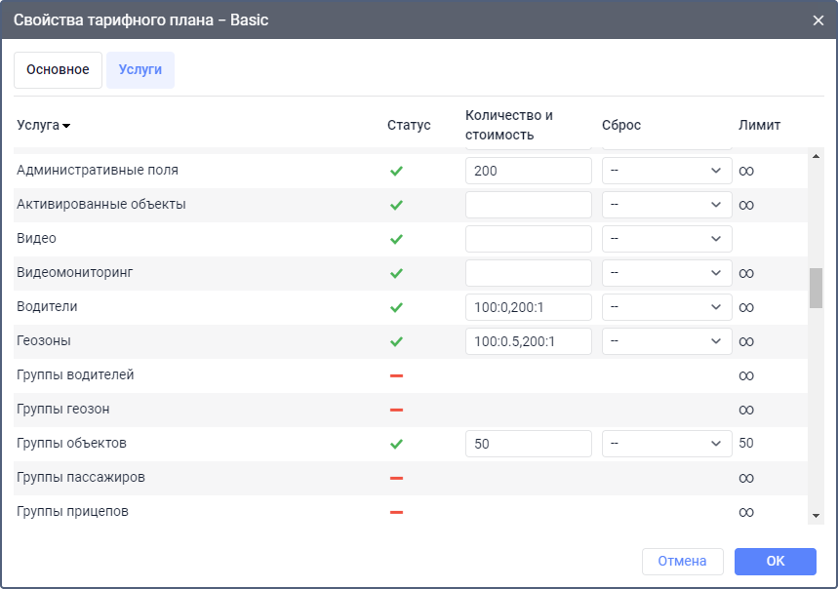Enable Группы водителей via red status icon

click(396, 375)
